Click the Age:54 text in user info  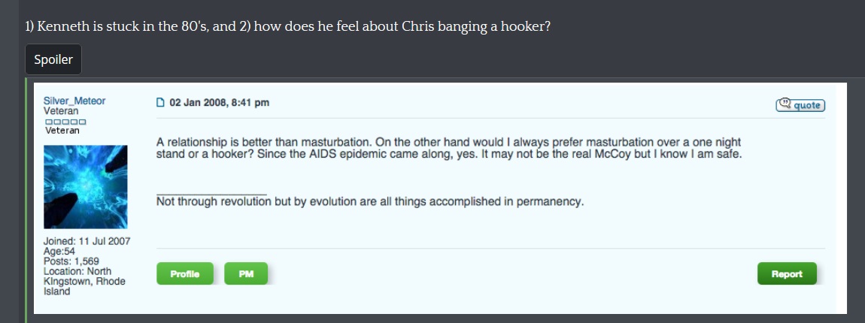click(x=59, y=252)
